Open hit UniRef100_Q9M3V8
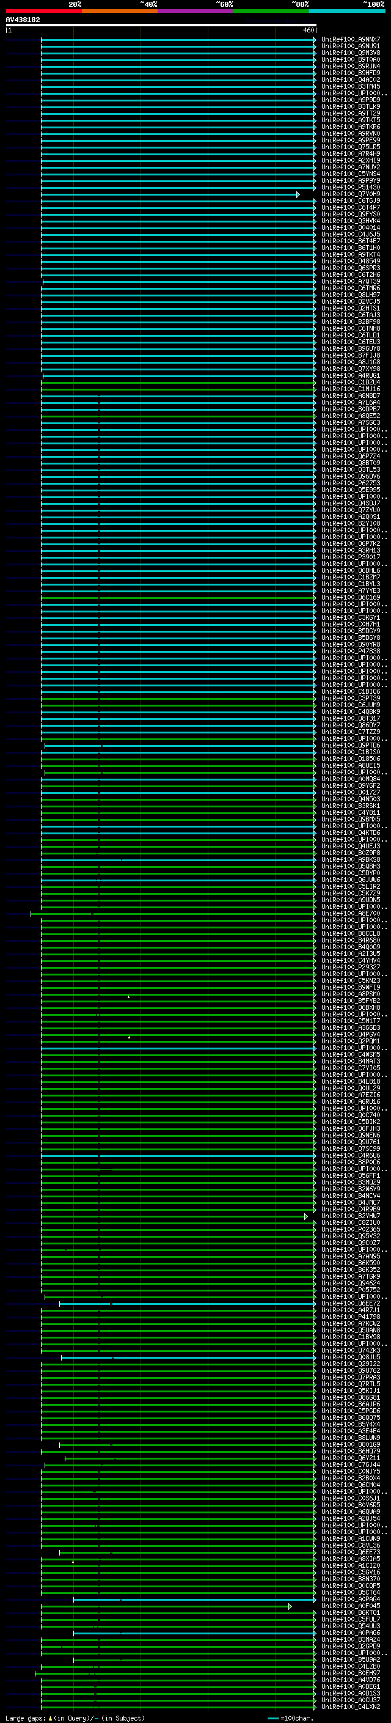Screen dimensions: 391x1723 (x=350, y=53)
